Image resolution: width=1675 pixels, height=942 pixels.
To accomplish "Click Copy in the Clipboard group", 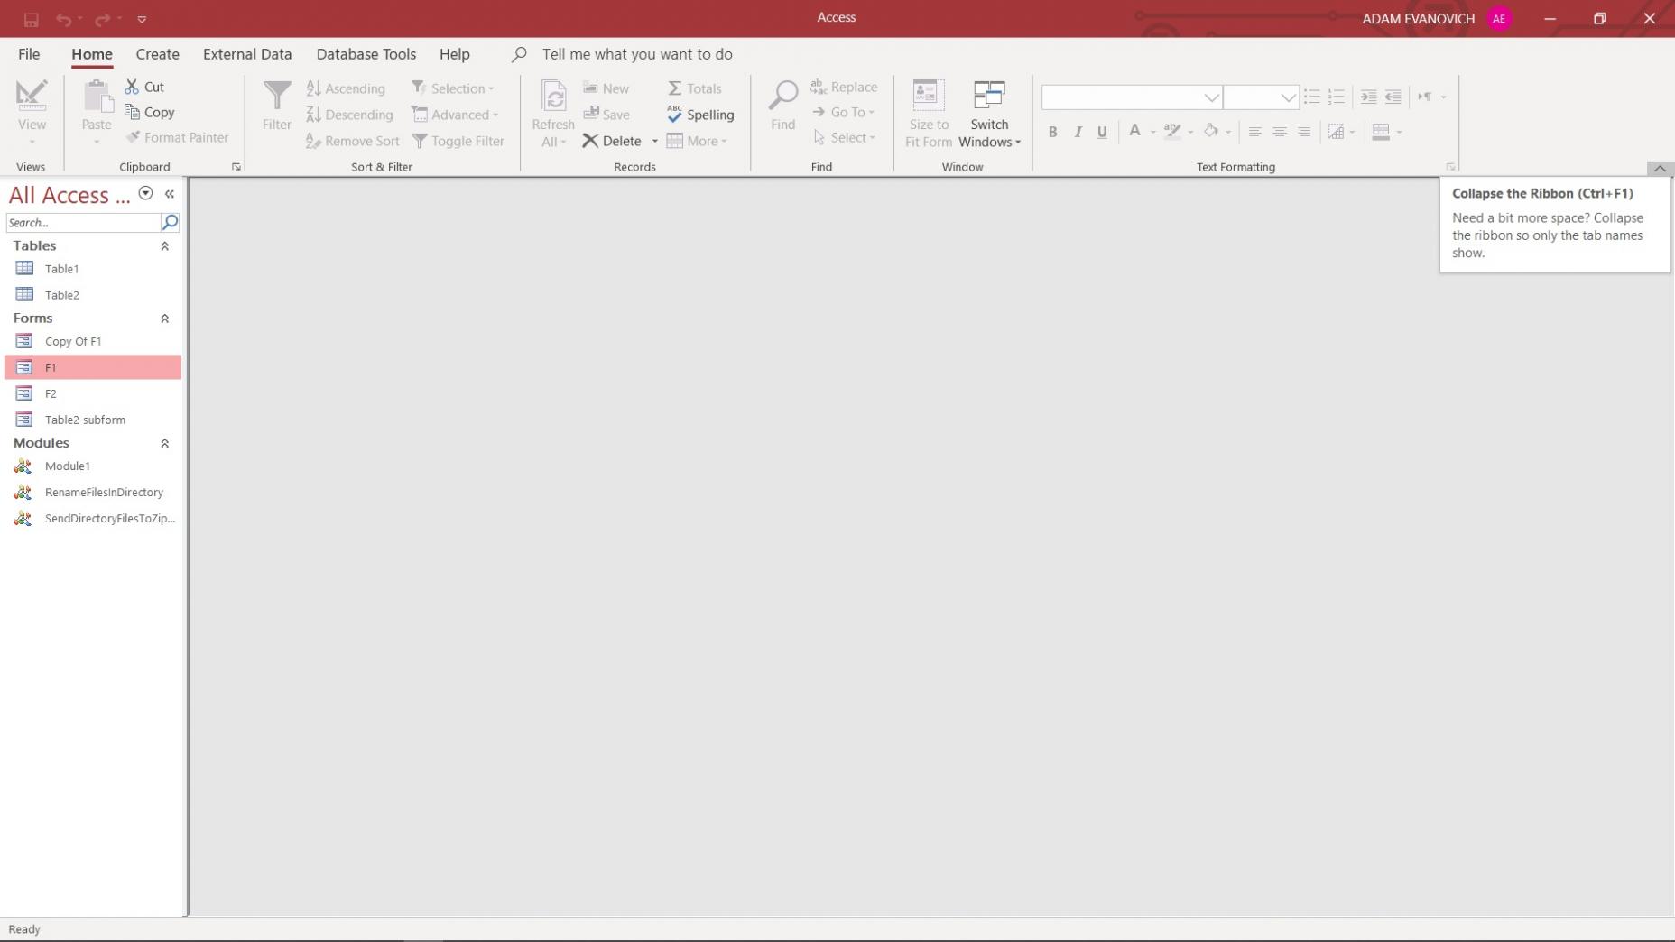I will click(x=150, y=112).
